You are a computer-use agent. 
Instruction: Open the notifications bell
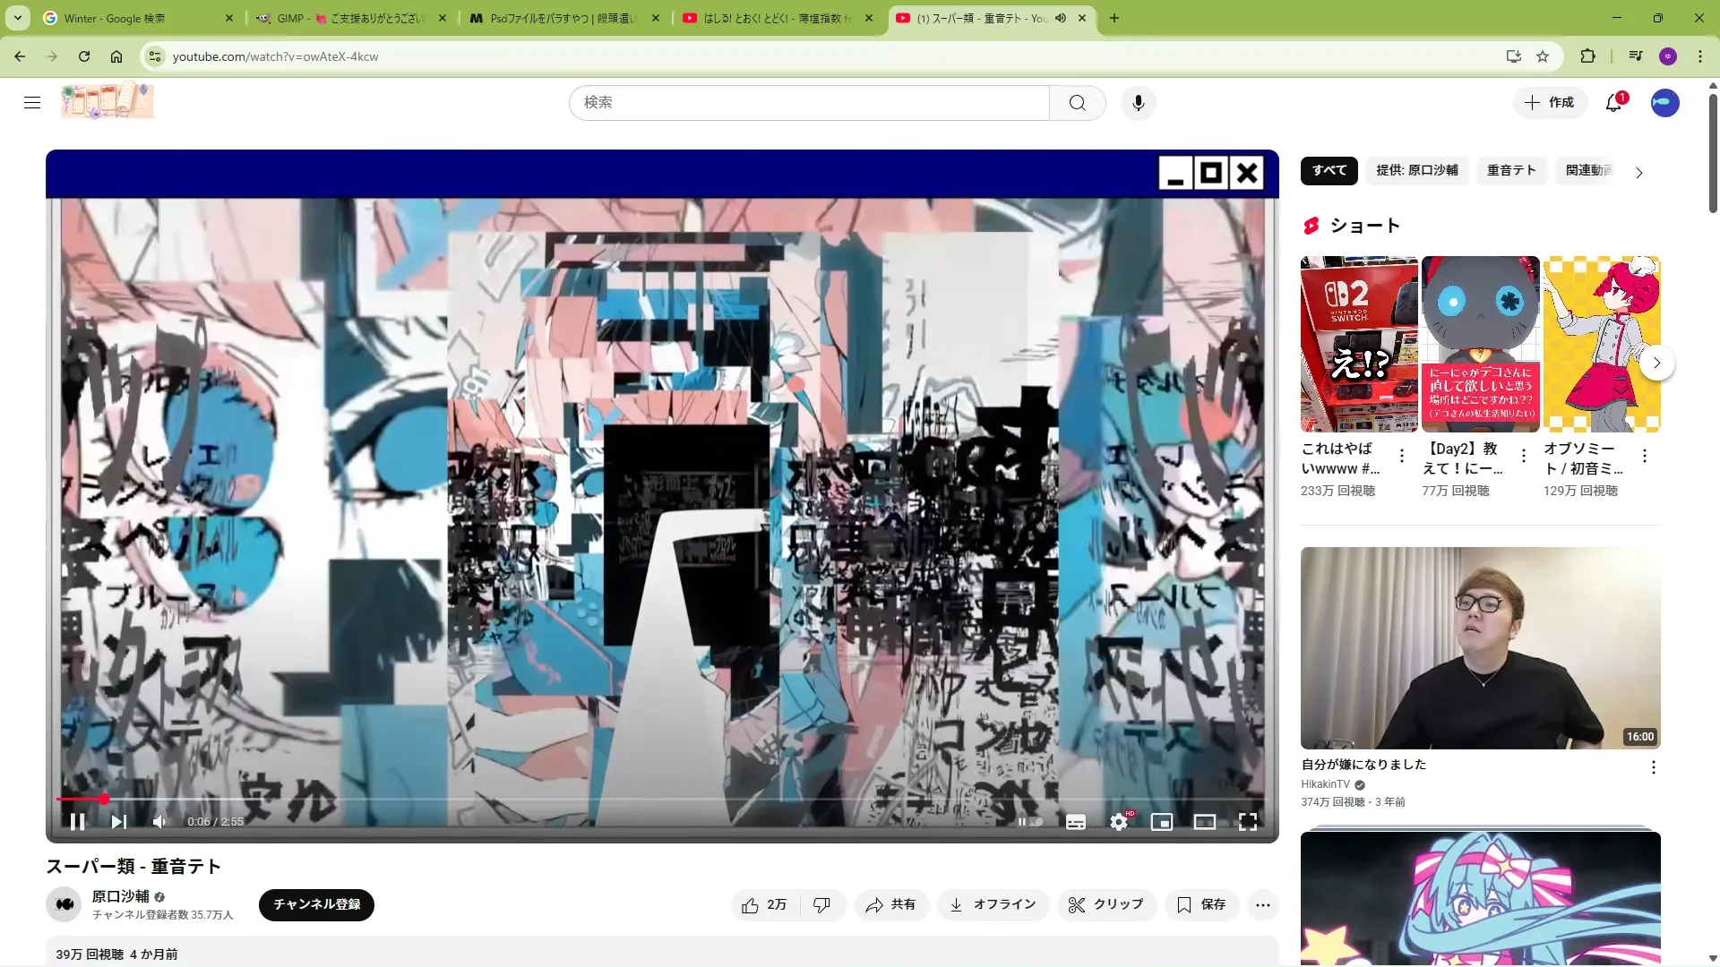1613,103
